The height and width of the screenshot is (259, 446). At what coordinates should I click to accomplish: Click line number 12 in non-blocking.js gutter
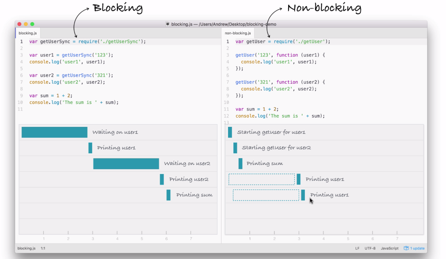(227, 116)
